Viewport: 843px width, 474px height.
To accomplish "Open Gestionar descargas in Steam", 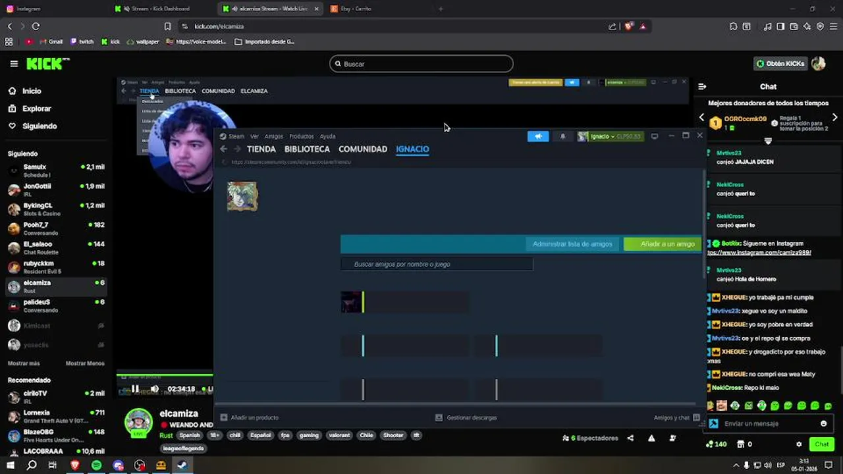I will pos(466,417).
